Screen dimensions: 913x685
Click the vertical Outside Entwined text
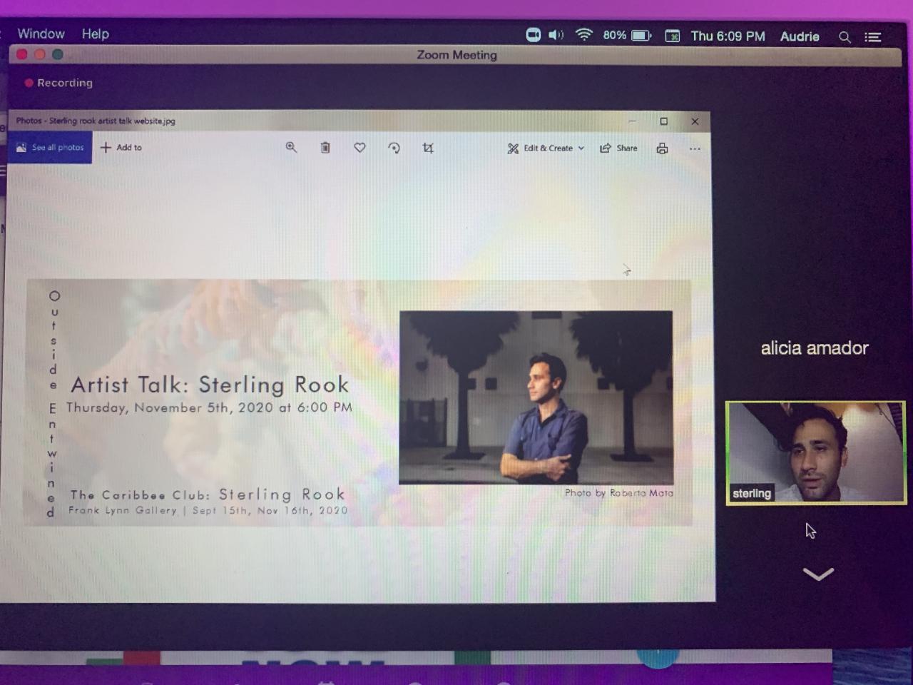point(53,403)
